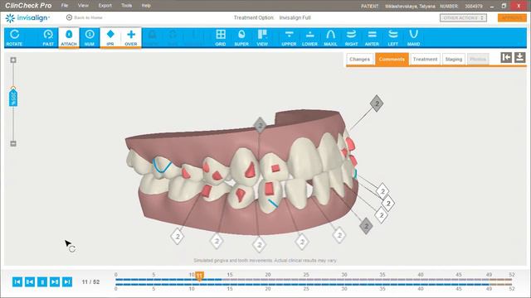
Task: Click the download panel icon
Action: [520, 57]
